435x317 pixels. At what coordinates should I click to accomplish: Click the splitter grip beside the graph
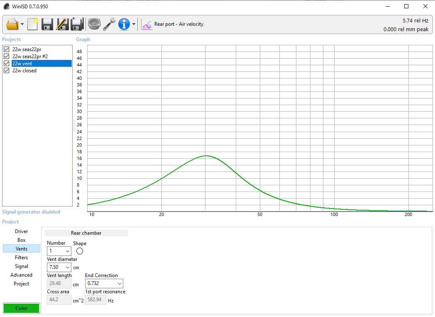(x=74, y=125)
